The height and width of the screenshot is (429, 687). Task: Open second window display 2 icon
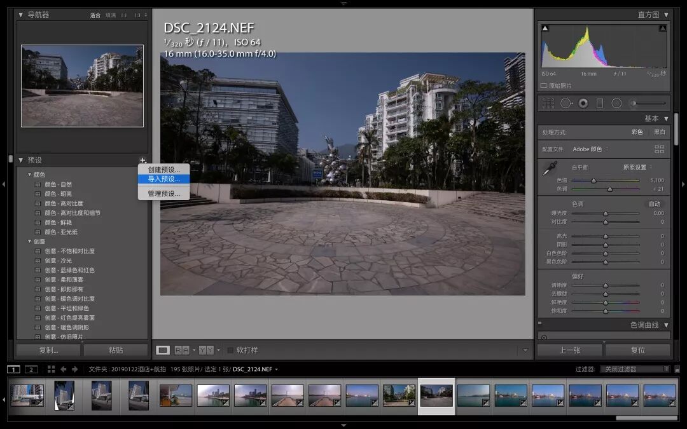[x=31, y=369]
